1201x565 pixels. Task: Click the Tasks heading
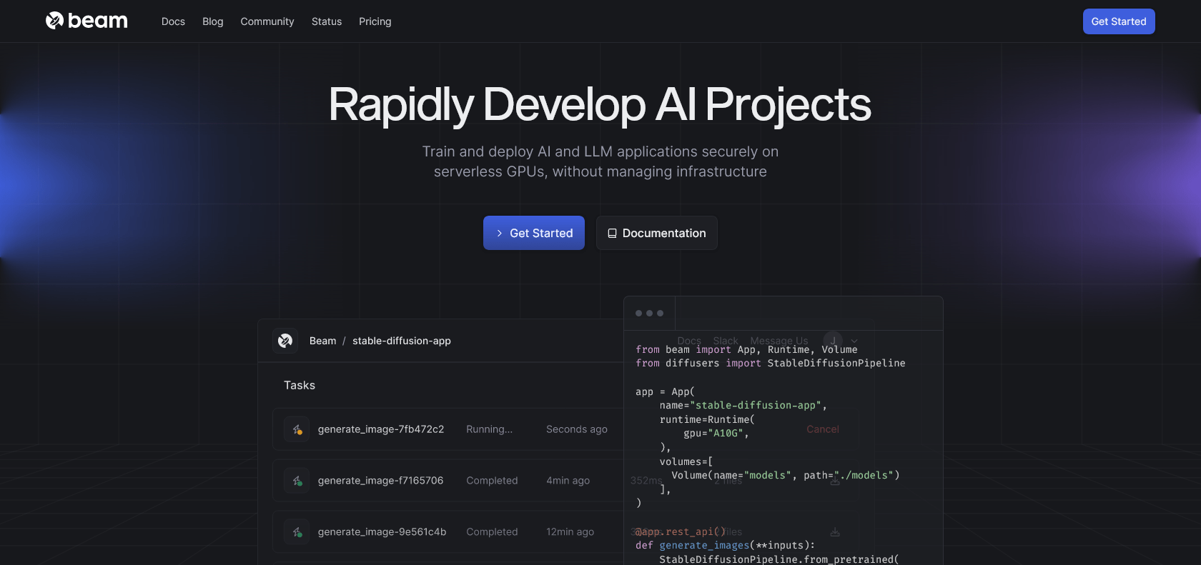tap(300, 385)
